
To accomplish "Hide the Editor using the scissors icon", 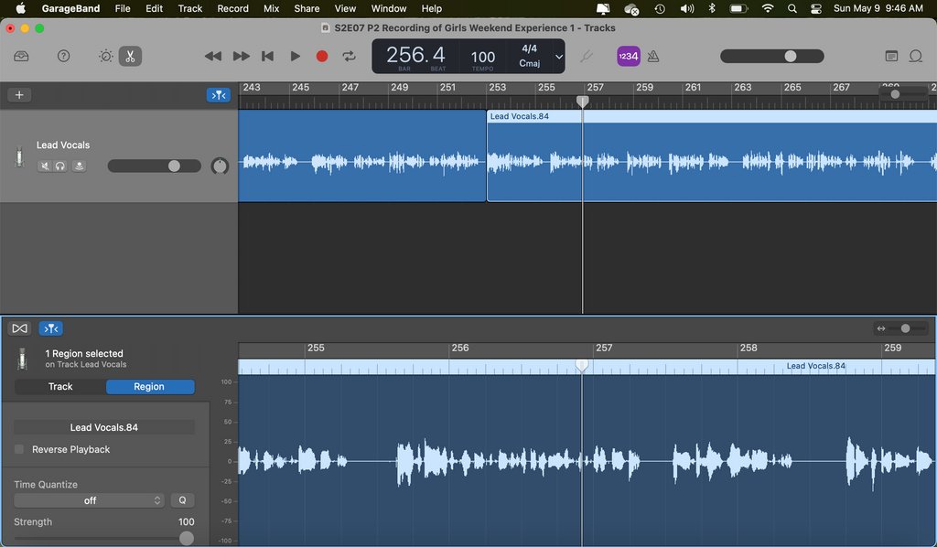I will pos(130,56).
